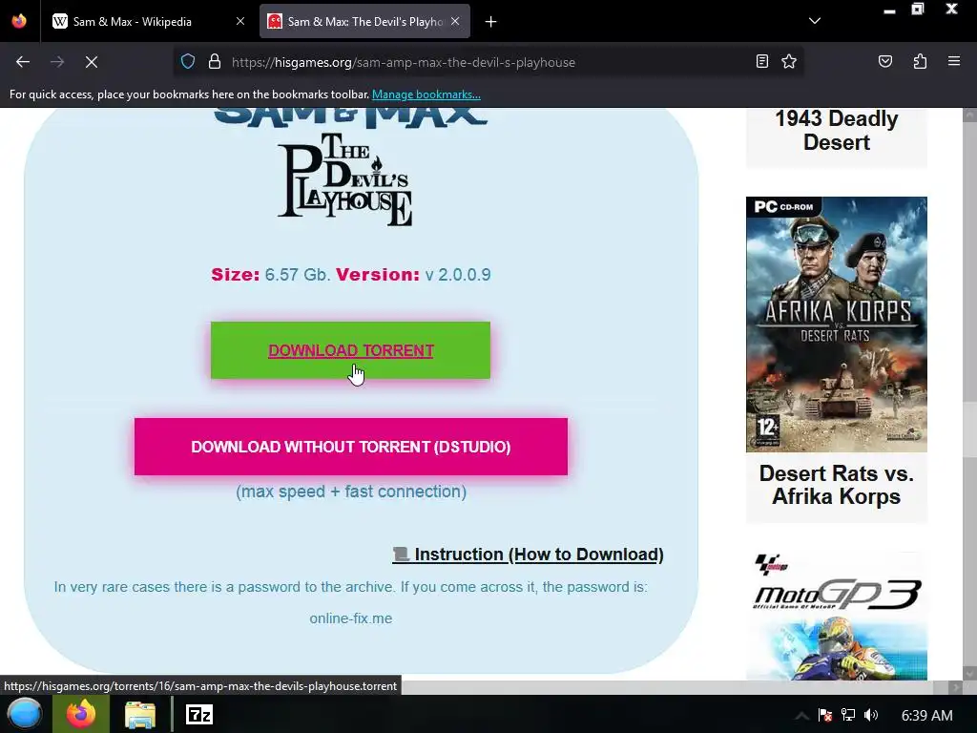Click the Firefox taskbar icon
Image resolution: width=977 pixels, height=733 pixels.
[81, 714]
